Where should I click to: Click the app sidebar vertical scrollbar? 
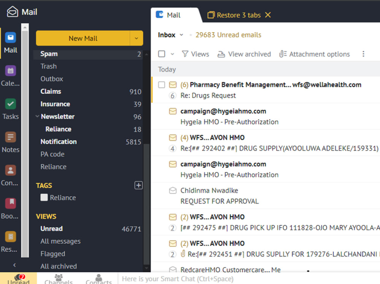[25, 144]
